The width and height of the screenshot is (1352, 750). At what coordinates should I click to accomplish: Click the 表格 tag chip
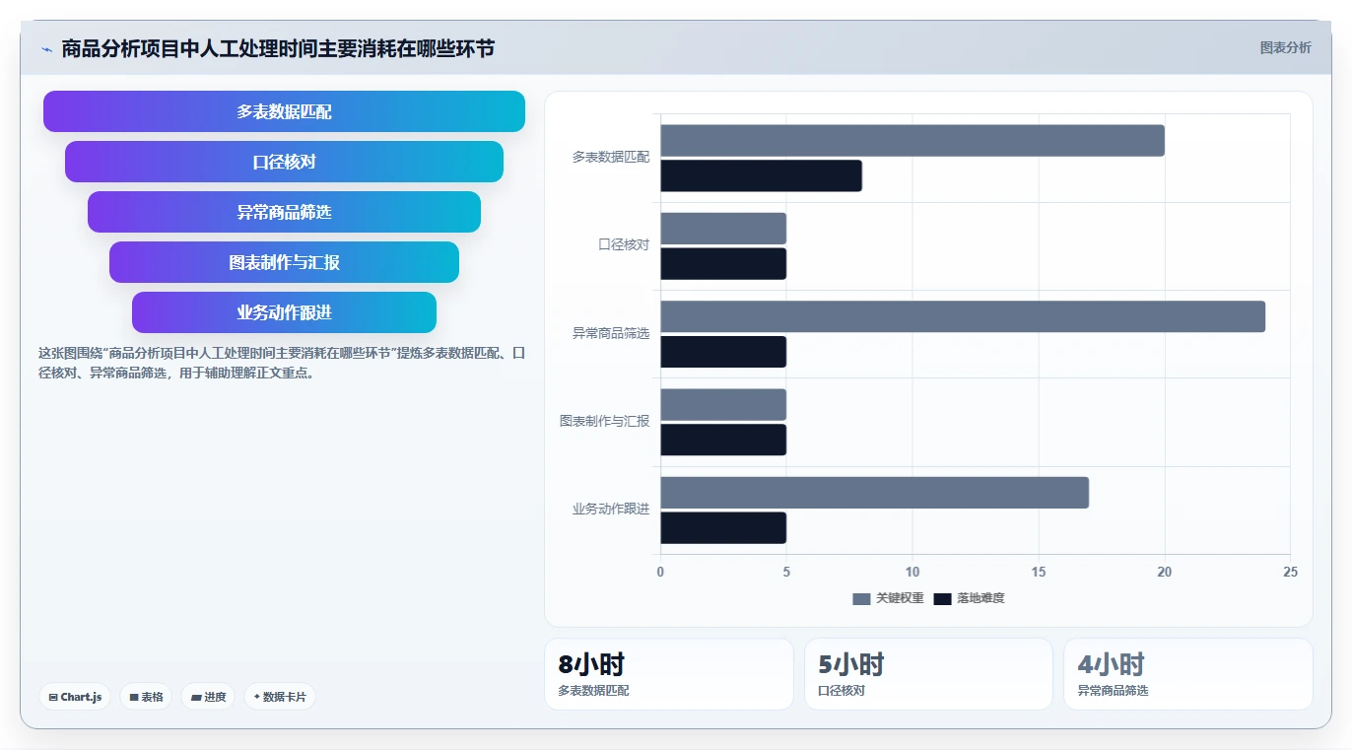tap(146, 697)
